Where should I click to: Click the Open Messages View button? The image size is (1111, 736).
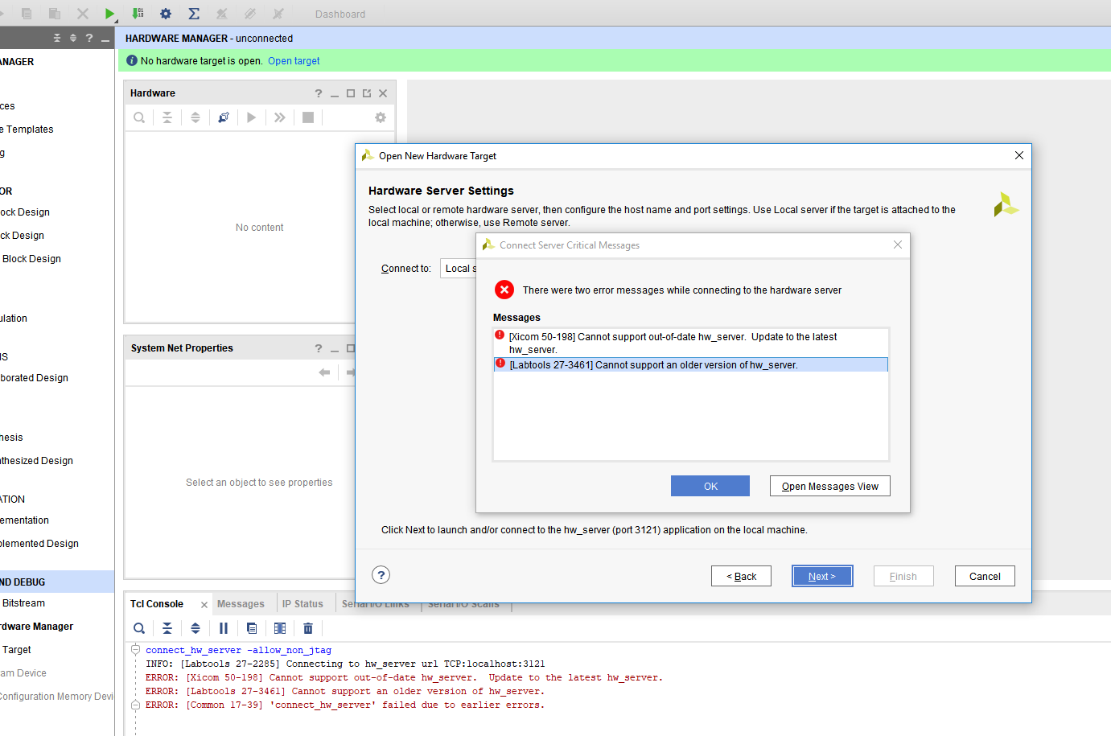829,487
